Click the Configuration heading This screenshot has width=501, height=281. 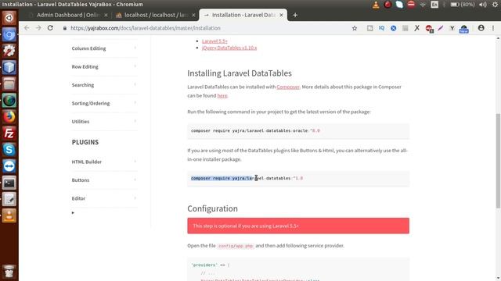point(212,208)
